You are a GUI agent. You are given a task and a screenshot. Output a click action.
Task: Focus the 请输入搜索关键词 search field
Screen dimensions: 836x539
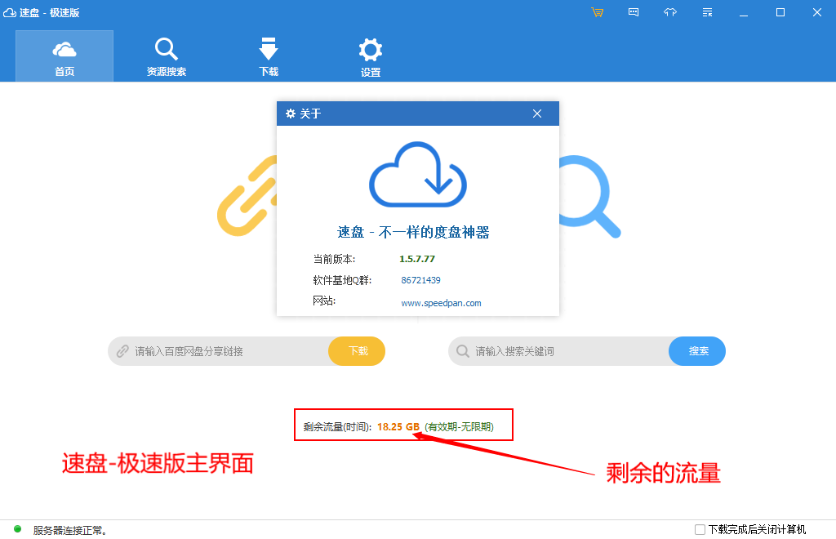(x=558, y=351)
